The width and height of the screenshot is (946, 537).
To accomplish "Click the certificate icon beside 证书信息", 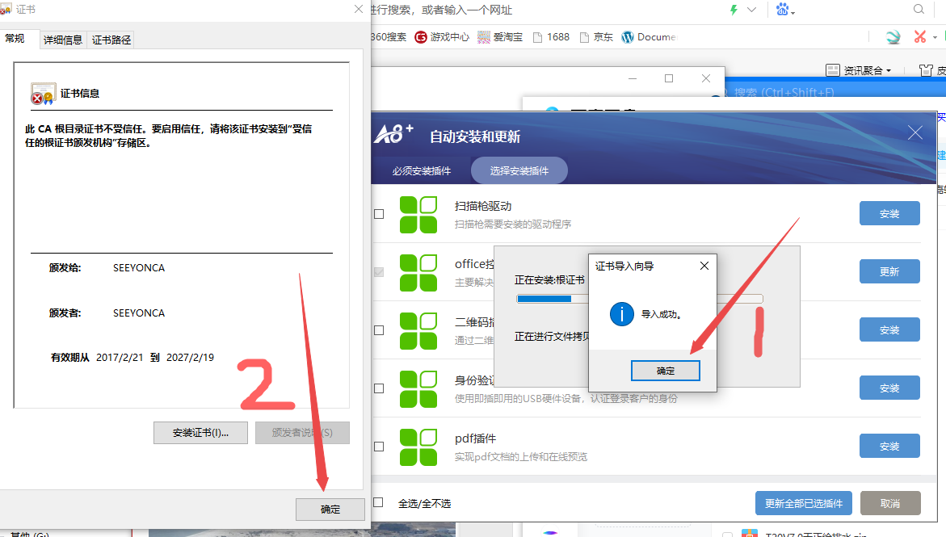I will tap(43, 93).
